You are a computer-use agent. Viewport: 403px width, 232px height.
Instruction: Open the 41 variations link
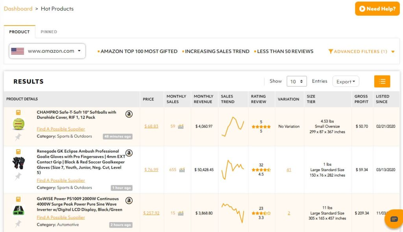pyautogui.click(x=289, y=170)
